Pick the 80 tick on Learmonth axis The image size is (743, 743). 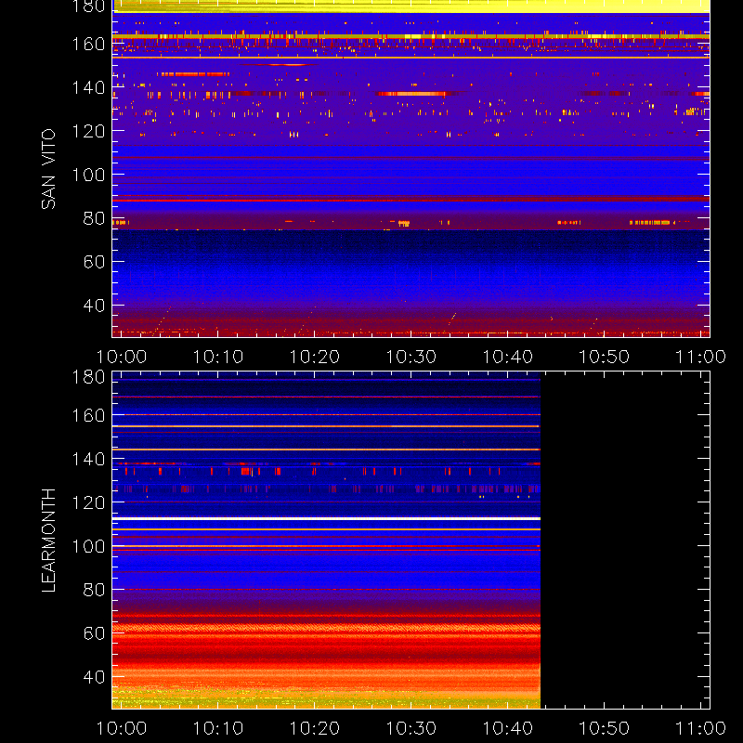click(x=94, y=590)
